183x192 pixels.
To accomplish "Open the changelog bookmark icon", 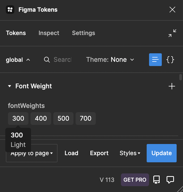I will (x=156, y=180).
